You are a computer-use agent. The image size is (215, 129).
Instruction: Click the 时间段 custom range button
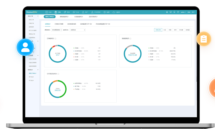[x=187, y=30]
